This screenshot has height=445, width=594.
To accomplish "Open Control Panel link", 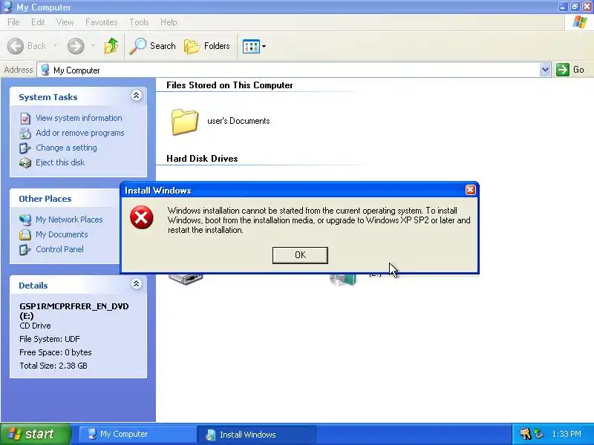I will click(x=59, y=249).
